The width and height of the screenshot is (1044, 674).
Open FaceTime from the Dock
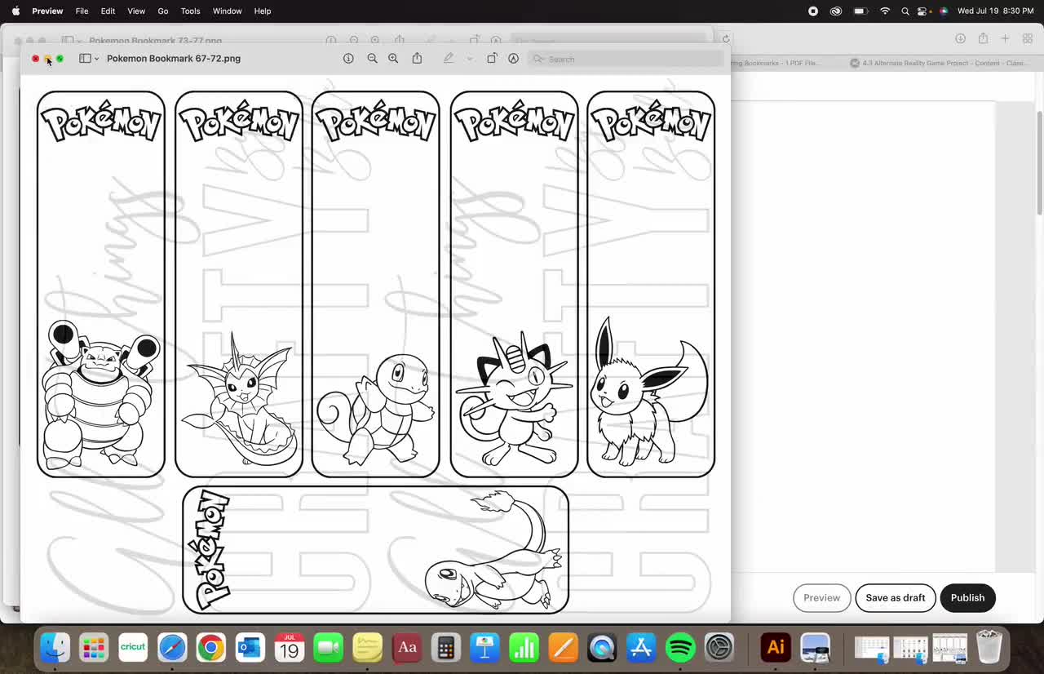[x=328, y=647]
